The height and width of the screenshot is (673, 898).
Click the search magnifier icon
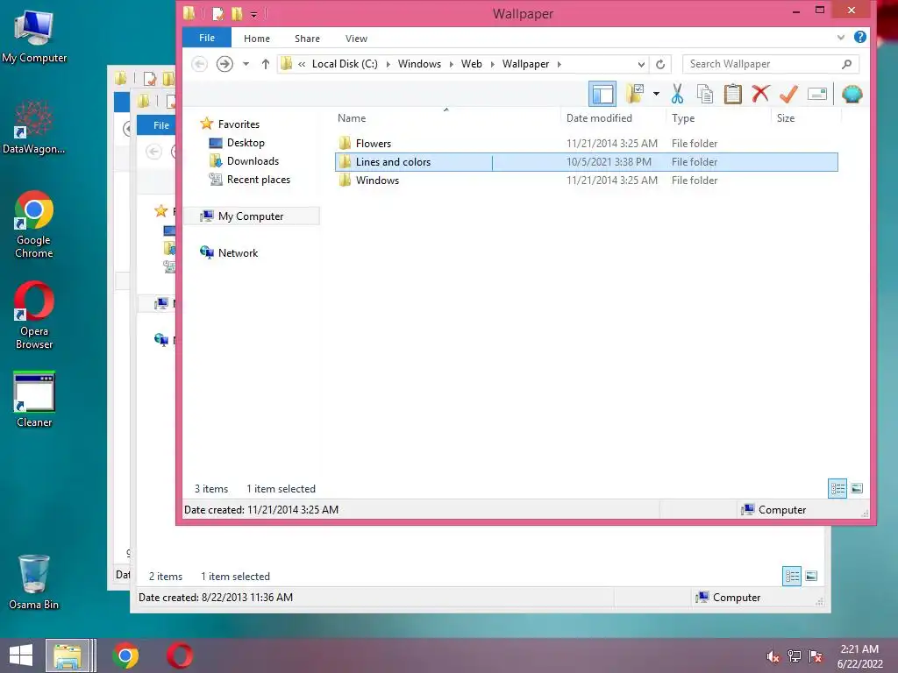847,64
